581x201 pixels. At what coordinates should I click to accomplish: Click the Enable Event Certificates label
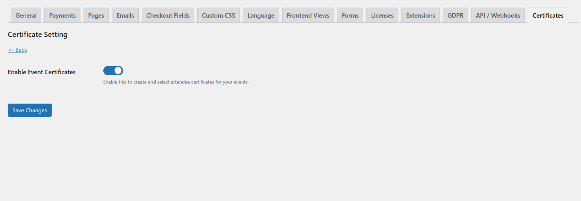pyautogui.click(x=42, y=72)
